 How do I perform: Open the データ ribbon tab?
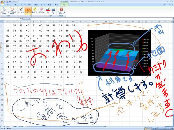pos(43,5)
